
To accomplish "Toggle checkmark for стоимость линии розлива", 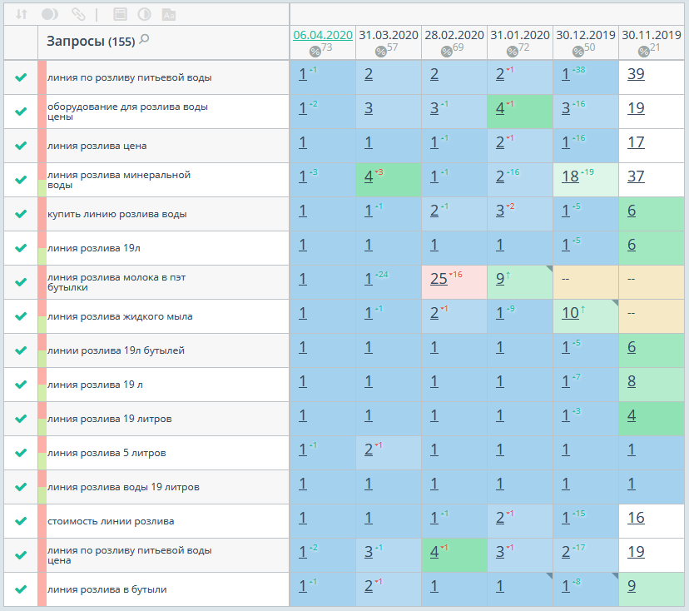I will tap(21, 521).
